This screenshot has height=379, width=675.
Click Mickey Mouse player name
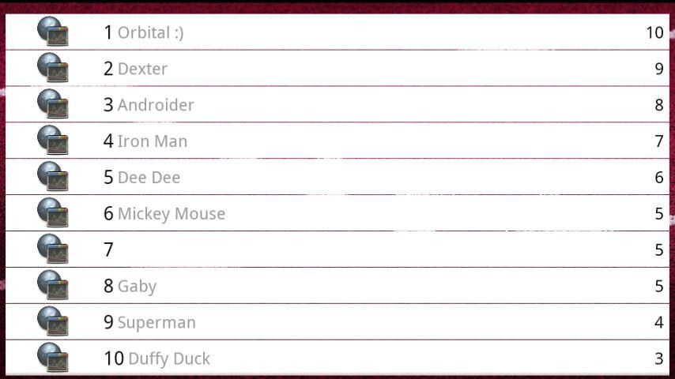point(171,214)
